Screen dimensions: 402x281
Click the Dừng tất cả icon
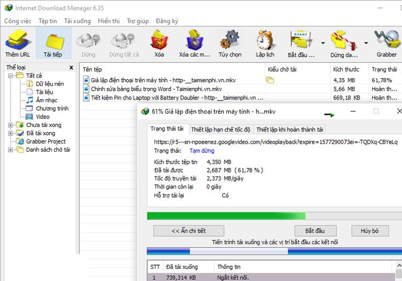pyautogui.click(x=124, y=43)
